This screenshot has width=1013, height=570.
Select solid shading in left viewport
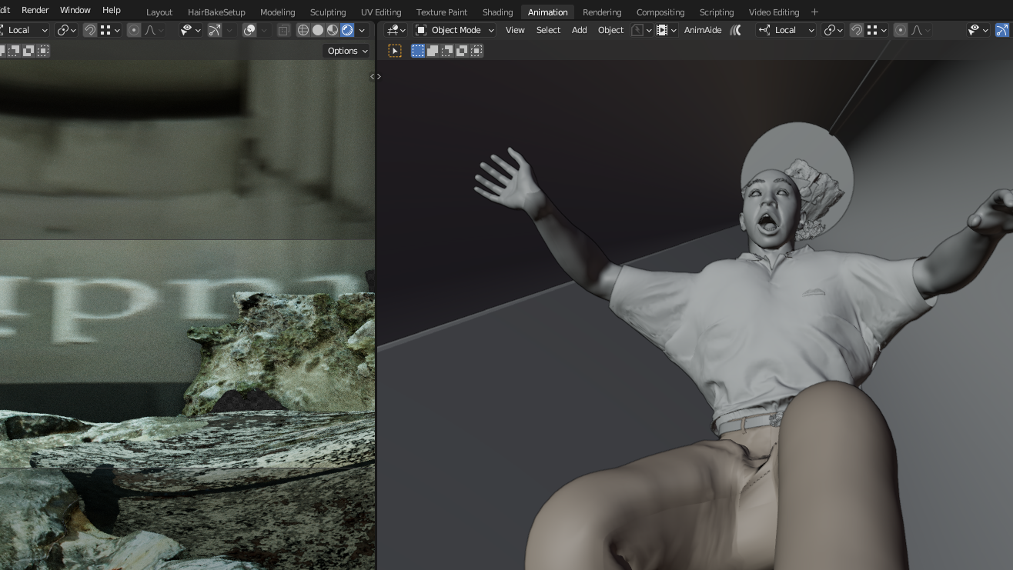click(x=318, y=30)
